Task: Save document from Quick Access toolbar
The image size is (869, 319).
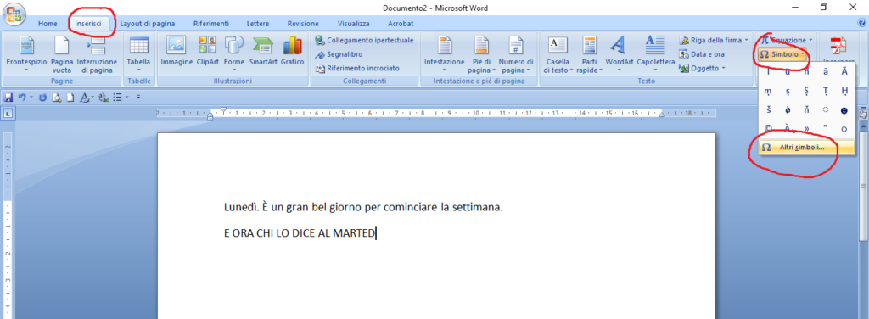Action: point(8,97)
